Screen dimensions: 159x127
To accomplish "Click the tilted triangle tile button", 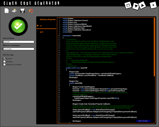I will tap(142, 5).
